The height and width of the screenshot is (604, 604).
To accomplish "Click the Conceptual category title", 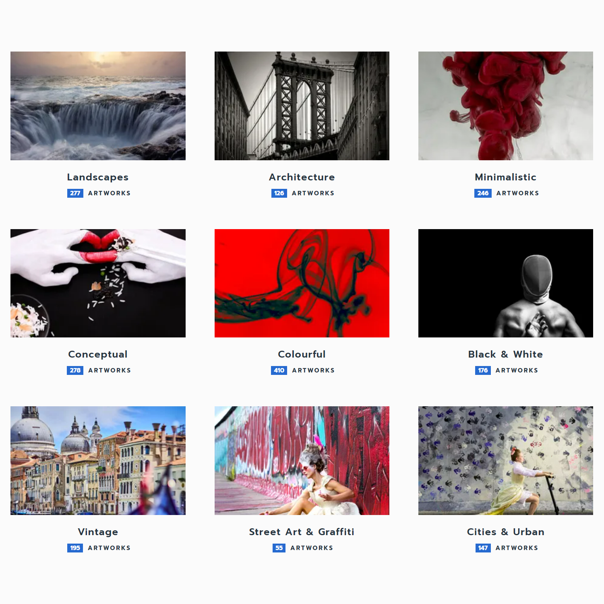I will coord(98,354).
